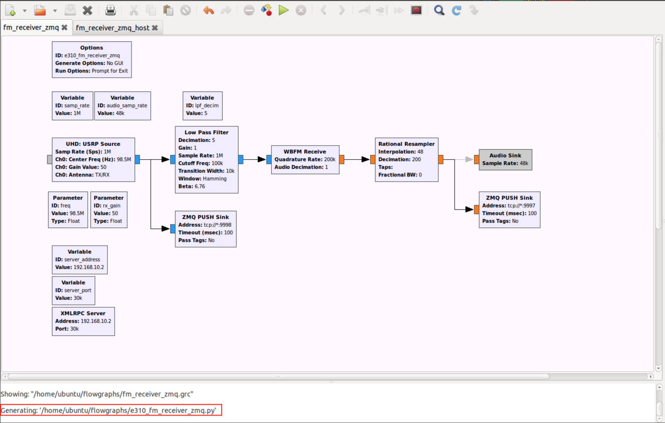Click the USRP Source blue output port
665x423 pixels.
pyautogui.click(x=137, y=159)
